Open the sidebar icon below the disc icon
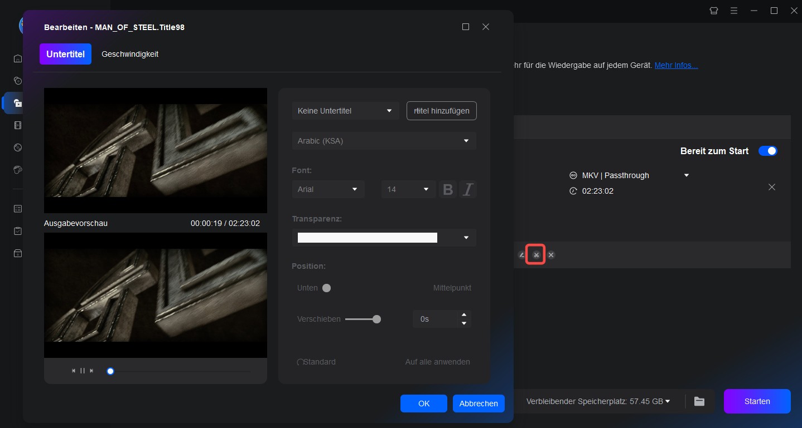The image size is (802, 428). 18,170
